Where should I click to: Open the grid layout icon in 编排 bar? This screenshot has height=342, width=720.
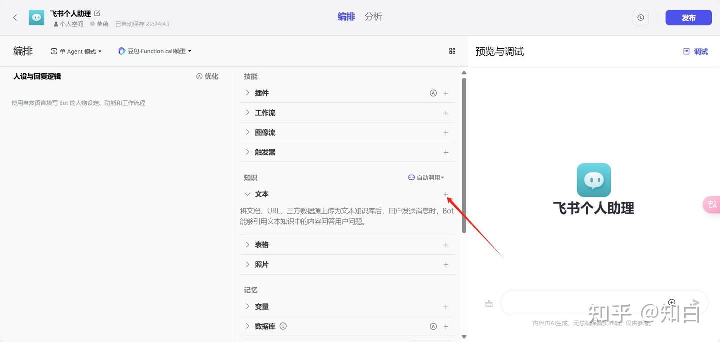click(x=452, y=51)
